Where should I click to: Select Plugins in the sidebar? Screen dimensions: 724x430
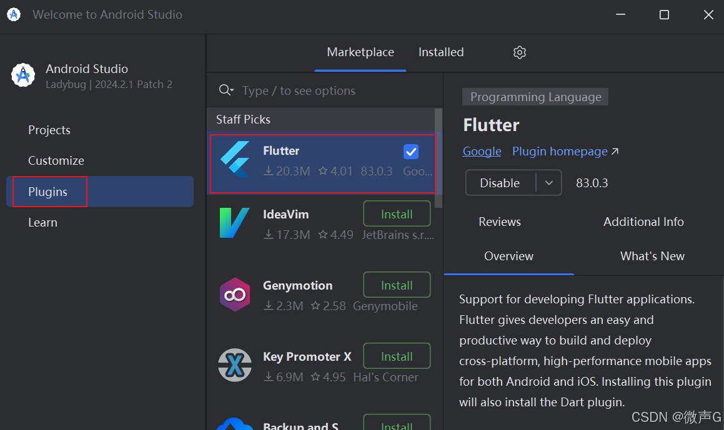coord(100,192)
